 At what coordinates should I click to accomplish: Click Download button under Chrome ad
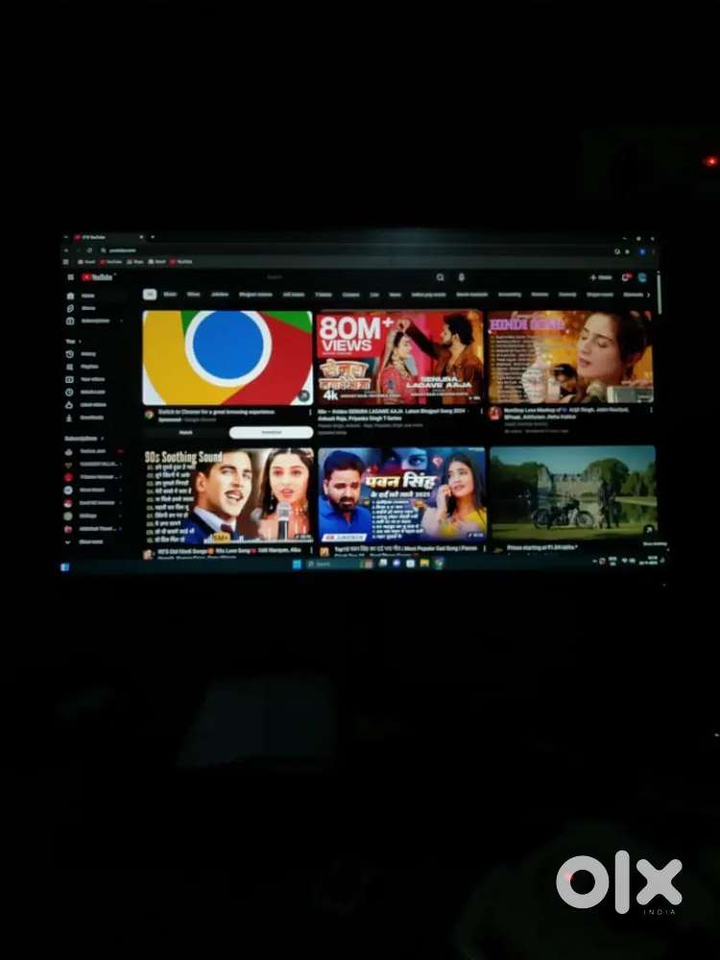pos(271,432)
